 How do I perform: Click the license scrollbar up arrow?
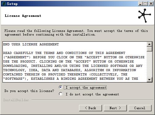pyautogui.click(x=149, y=44)
